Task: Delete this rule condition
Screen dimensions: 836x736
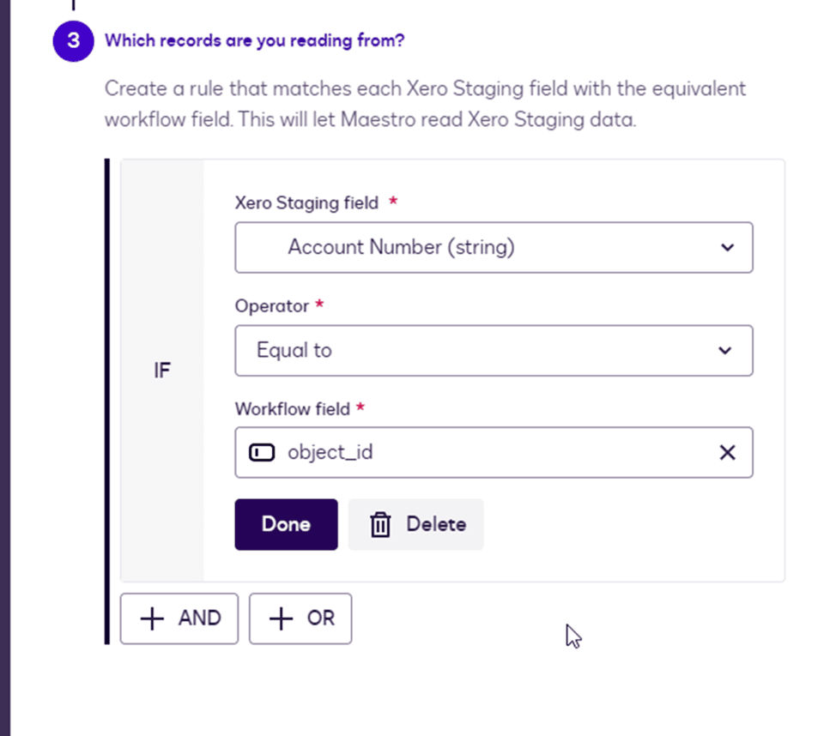Action: [416, 524]
